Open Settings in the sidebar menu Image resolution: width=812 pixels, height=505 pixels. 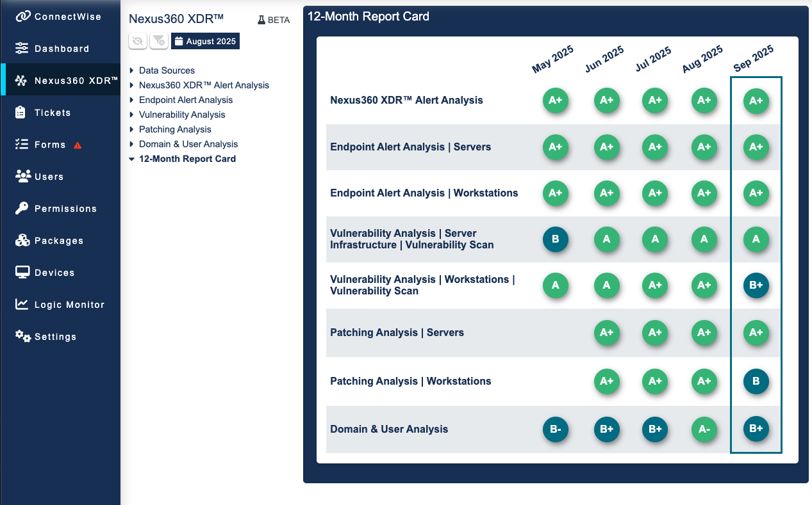[60, 336]
